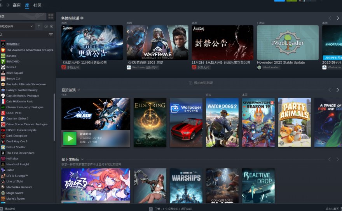342x211 pixels.
Task: Expand the 接下来畅玩 shelf dropdown
Action: tap(82, 159)
